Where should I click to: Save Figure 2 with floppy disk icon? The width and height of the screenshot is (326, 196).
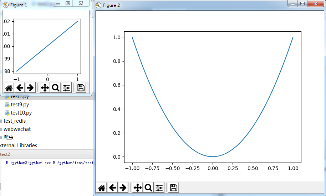tap(174, 188)
